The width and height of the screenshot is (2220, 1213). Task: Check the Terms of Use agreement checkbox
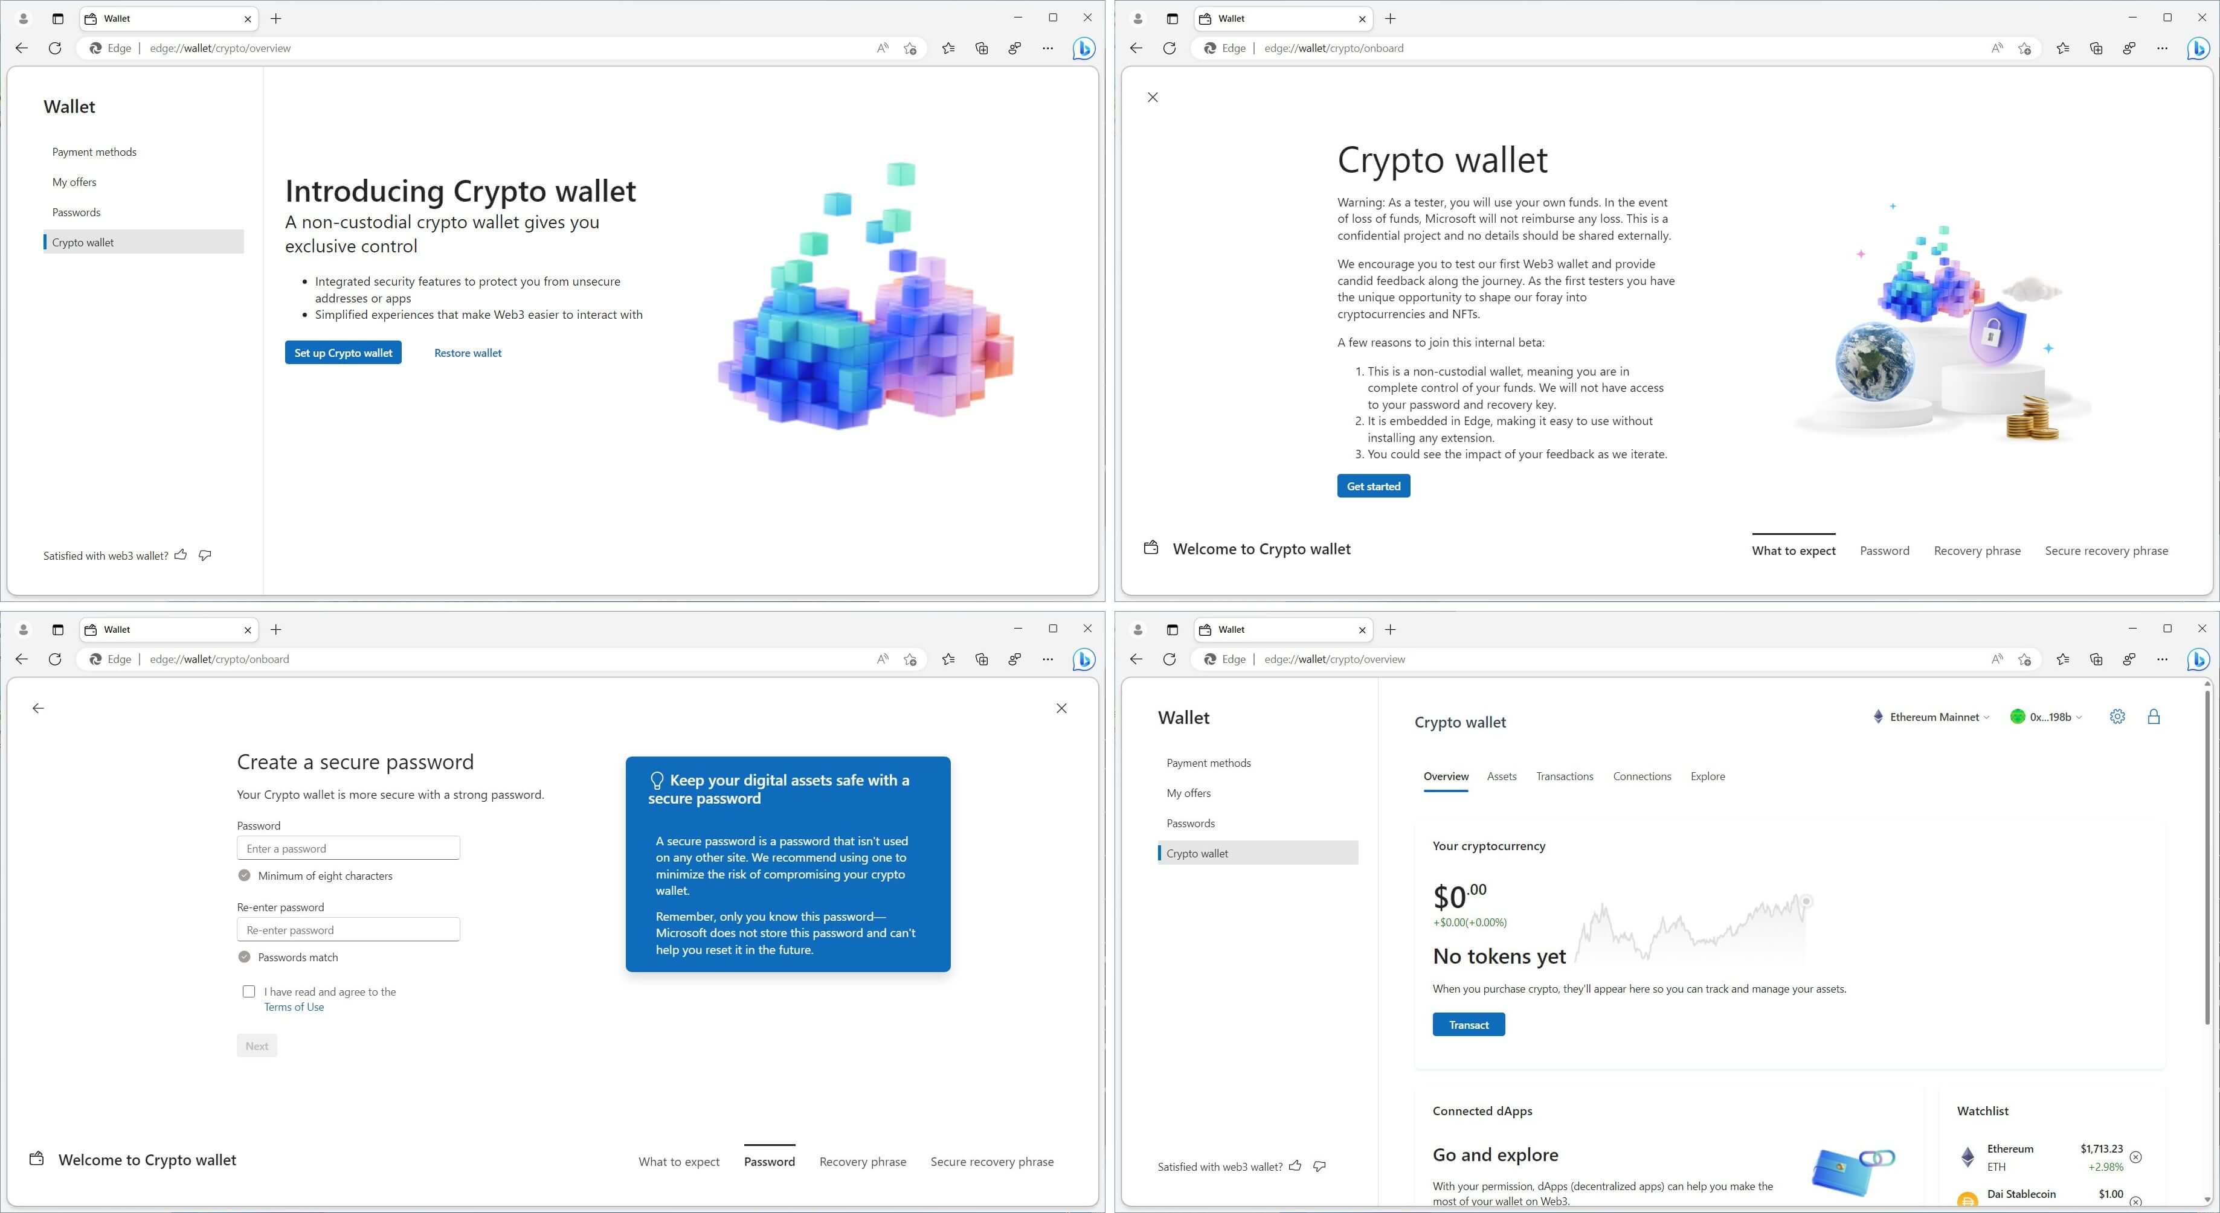point(249,991)
